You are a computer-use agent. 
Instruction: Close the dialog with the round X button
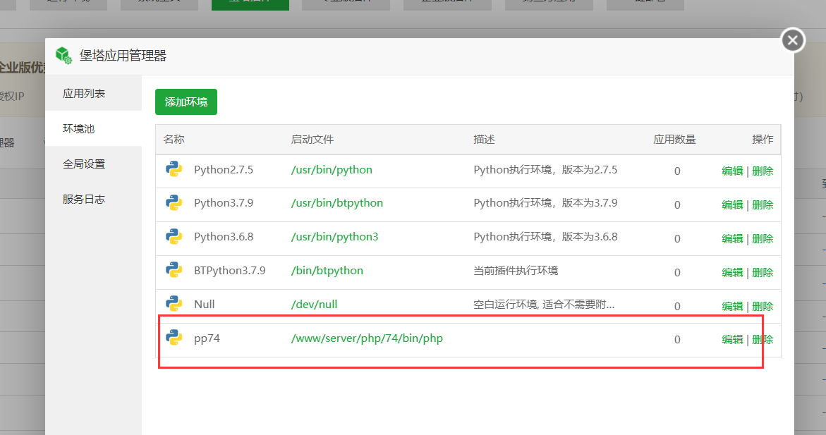coord(792,40)
